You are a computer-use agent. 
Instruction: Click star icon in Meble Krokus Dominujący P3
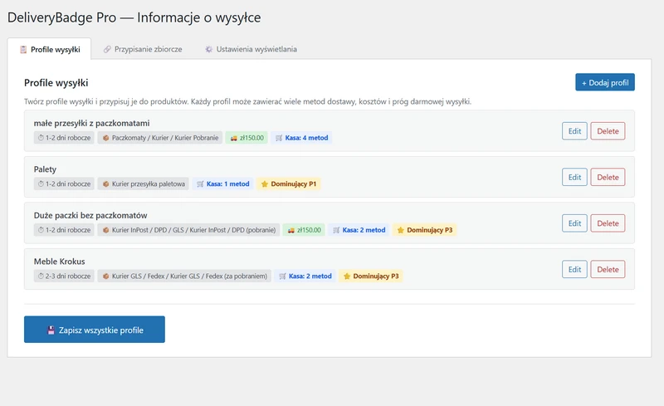point(347,276)
